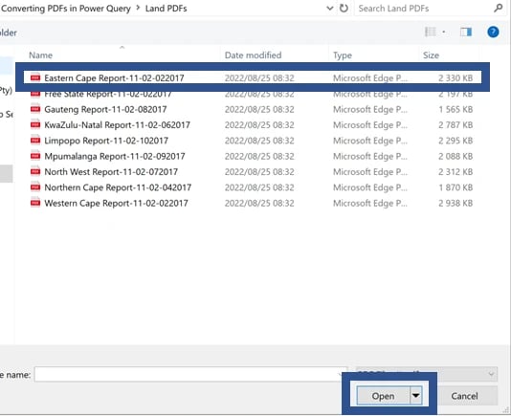Screen dimensions: 511x416
Task: Click the change view layout icon
Action: click(x=431, y=32)
